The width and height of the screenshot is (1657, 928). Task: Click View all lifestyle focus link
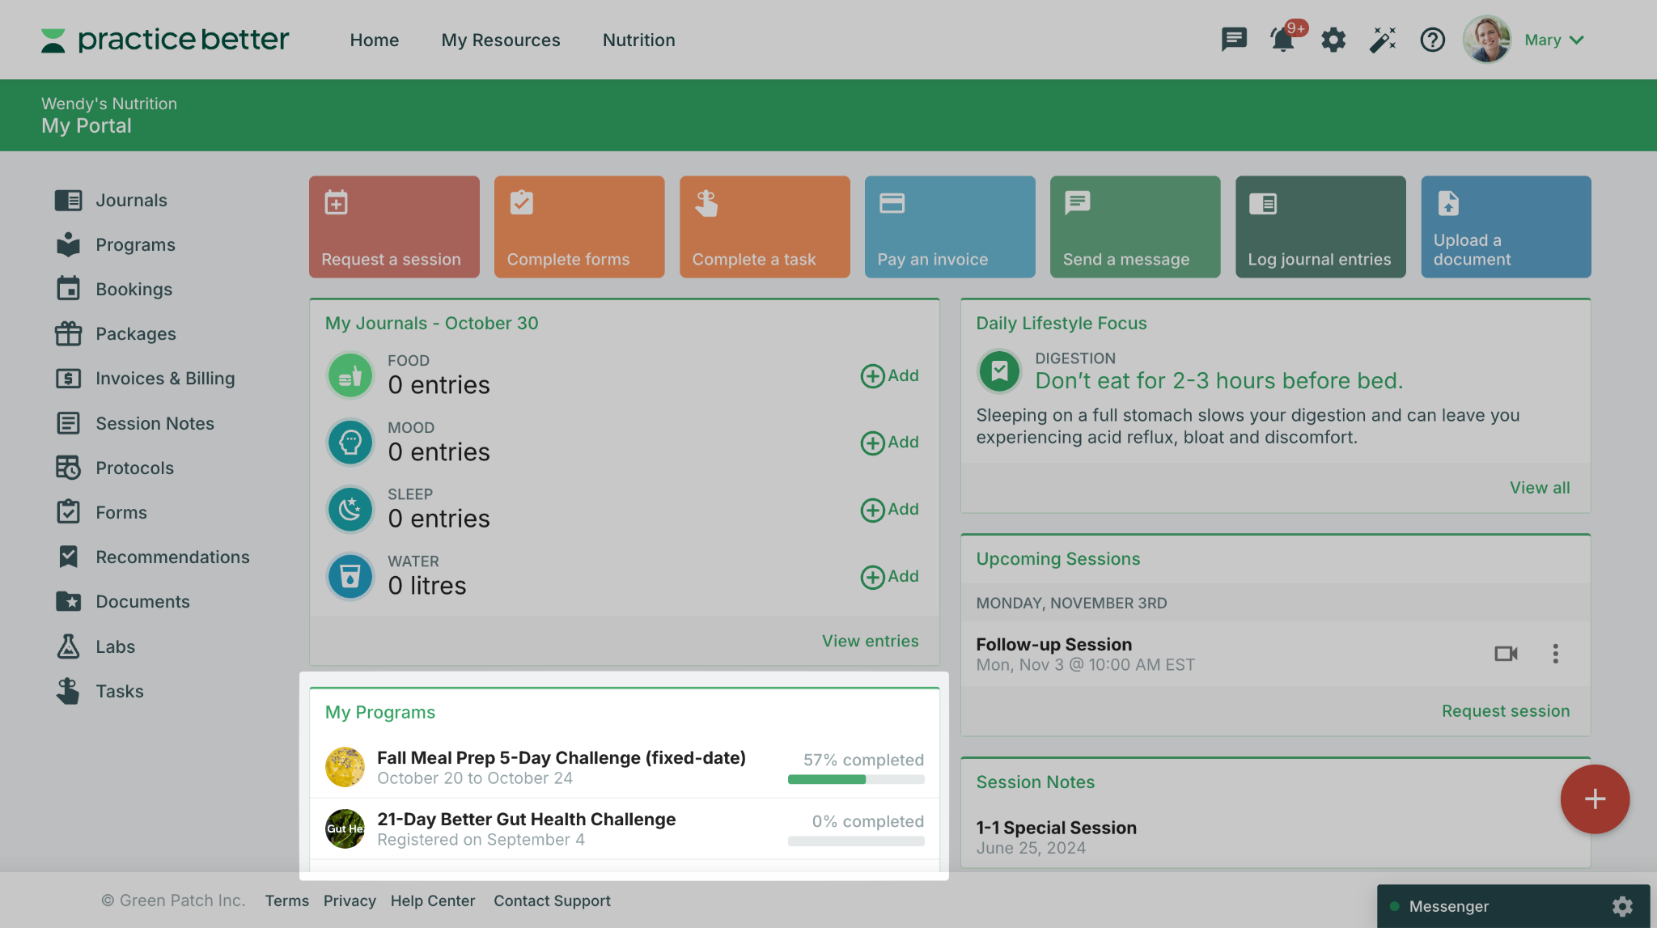click(x=1539, y=488)
